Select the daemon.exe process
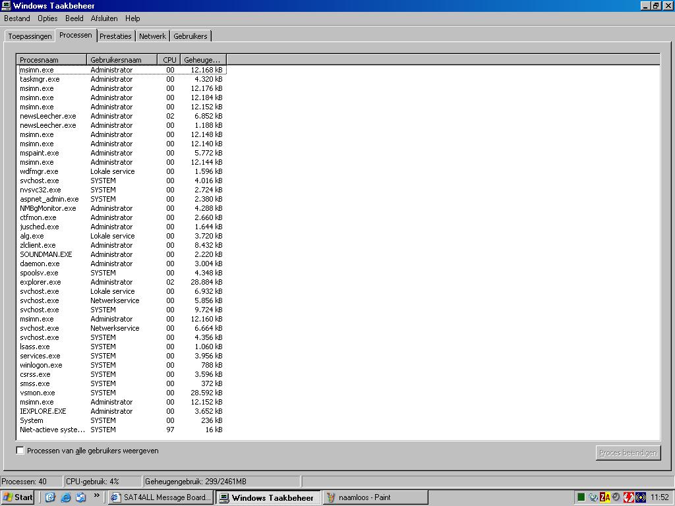675x506 pixels. pos(122,264)
